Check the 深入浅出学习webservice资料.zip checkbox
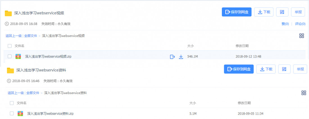The height and width of the screenshot is (119, 309). click(12, 113)
